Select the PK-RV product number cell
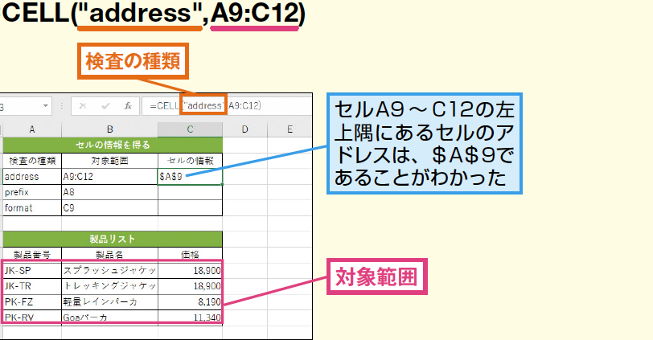The height and width of the screenshot is (340, 653). pyautogui.click(x=32, y=317)
